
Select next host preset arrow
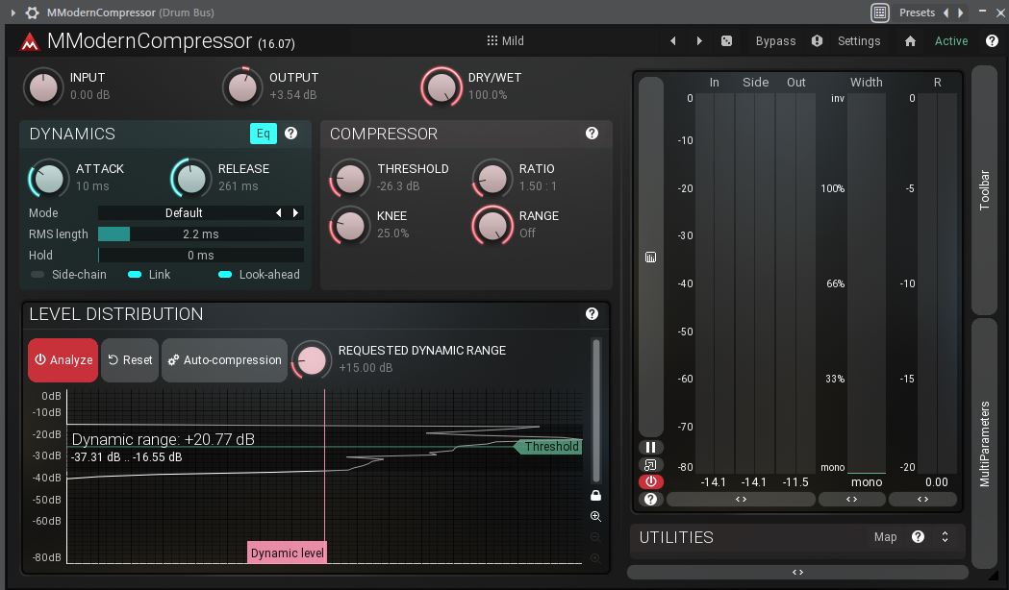pos(961,12)
